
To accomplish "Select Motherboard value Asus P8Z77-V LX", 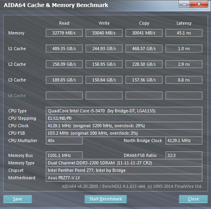I will [124, 178].
